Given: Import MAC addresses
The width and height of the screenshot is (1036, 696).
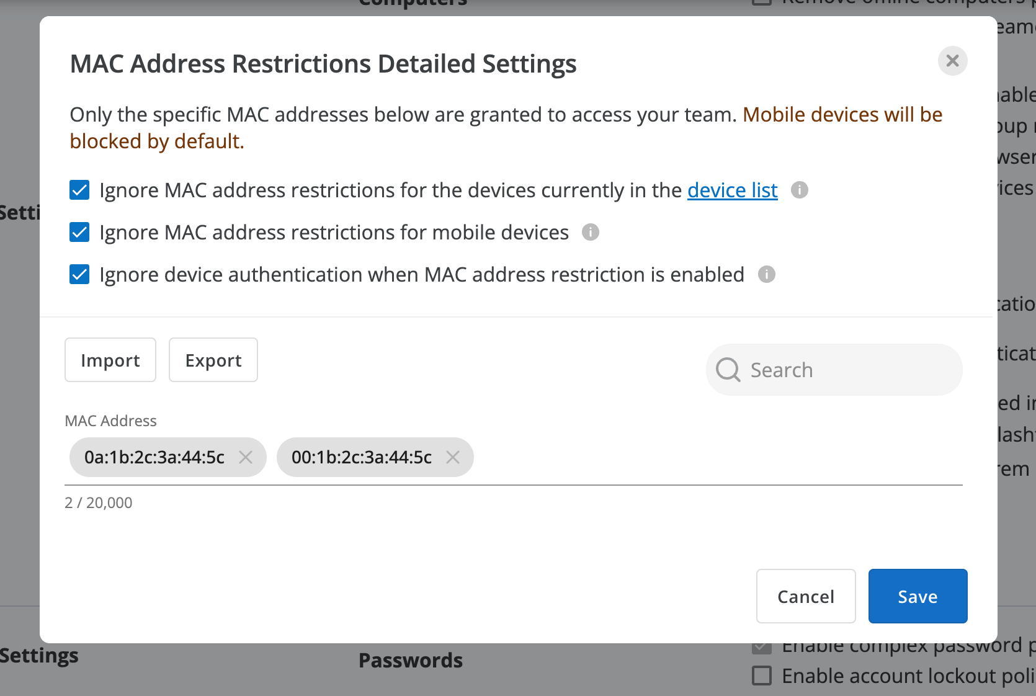Looking at the screenshot, I should click(110, 360).
